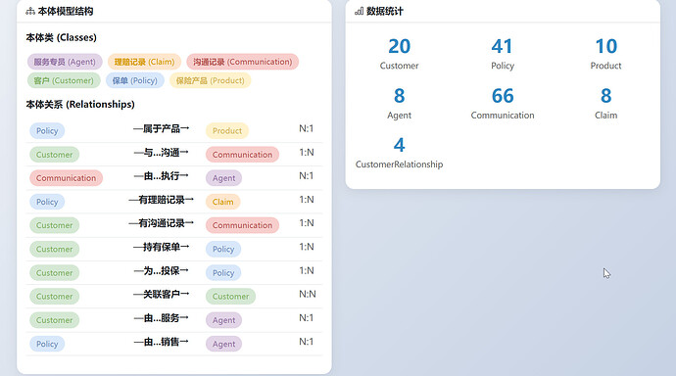Click target Customer tag after 关联客户

click(x=230, y=297)
